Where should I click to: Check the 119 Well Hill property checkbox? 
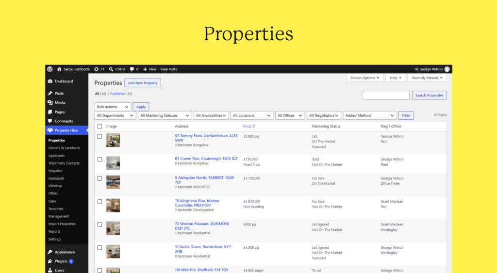[100, 271]
